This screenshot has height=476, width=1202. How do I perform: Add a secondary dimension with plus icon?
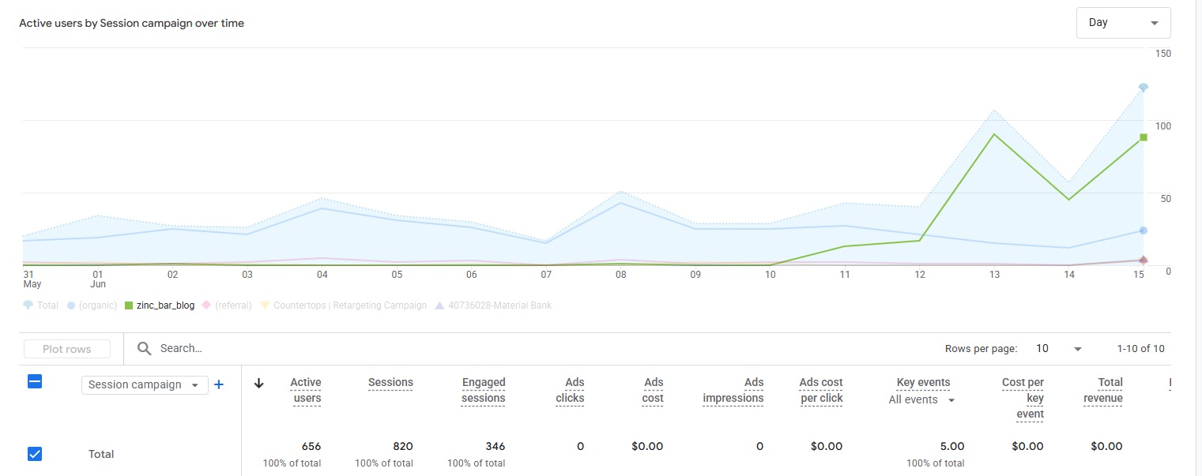[220, 384]
